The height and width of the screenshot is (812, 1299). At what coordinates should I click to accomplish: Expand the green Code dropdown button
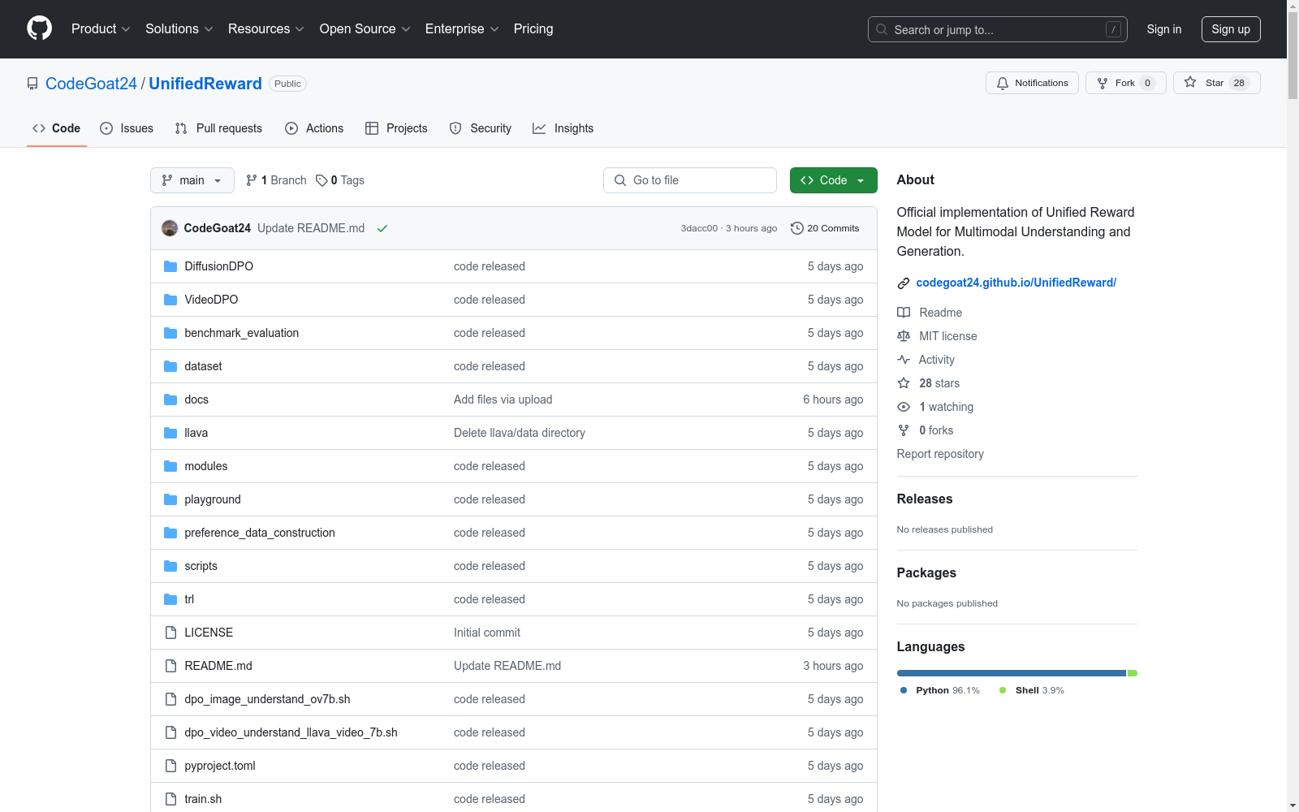[x=833, y=180]
